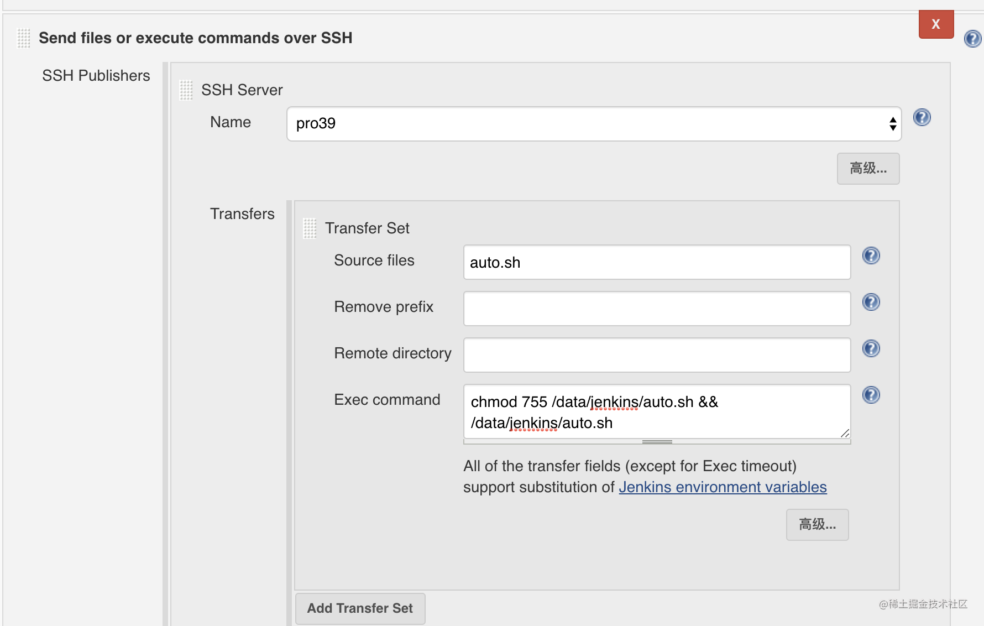Open help icon for Source files
The image size is (984, 626).
pos(871,255)
